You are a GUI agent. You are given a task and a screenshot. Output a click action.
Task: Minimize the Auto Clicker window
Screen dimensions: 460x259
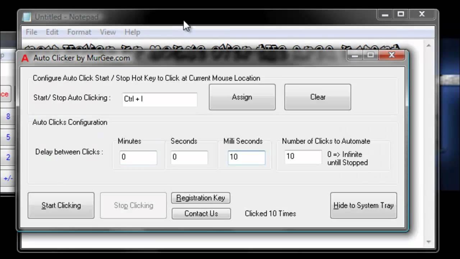pyautogui.click(x=355, y=55)
